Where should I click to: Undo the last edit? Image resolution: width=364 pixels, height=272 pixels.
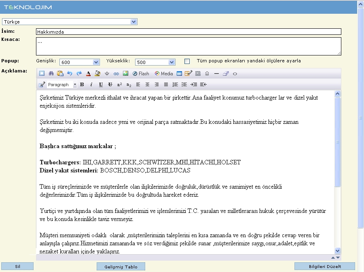(70, 74)
